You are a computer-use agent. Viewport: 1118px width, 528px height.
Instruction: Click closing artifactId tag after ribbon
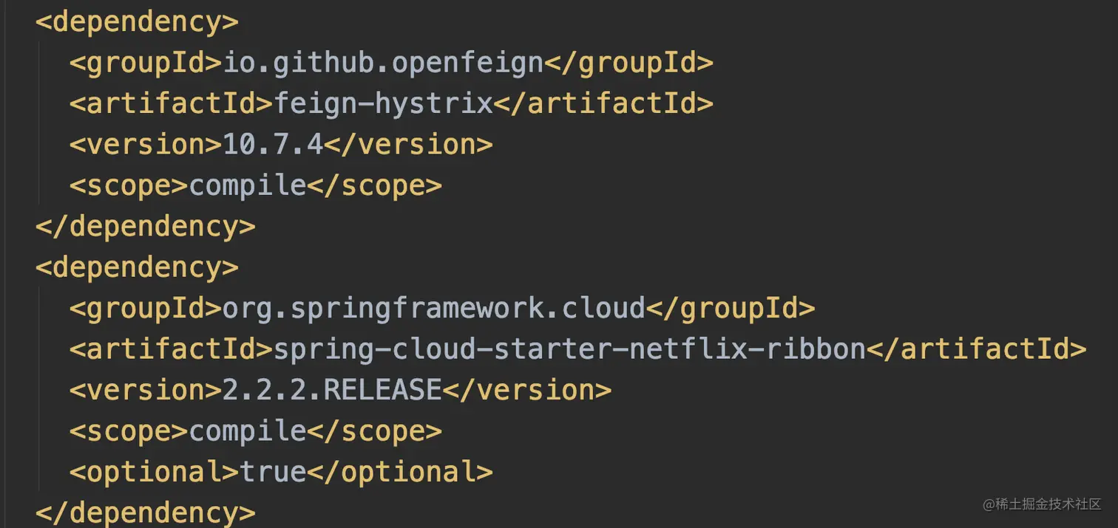tap(977, 349)
